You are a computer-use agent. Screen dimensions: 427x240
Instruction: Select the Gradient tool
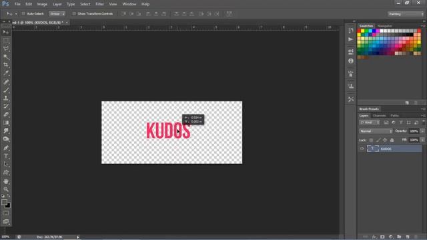pyautogui.click(x=6, y=123)
